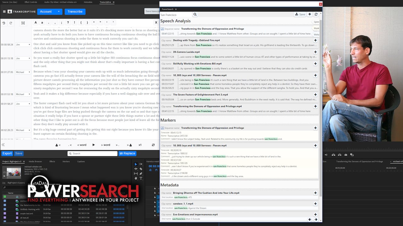Select the Type tool
The height and width of the screenshot is (226, 403).
[141, 178]
